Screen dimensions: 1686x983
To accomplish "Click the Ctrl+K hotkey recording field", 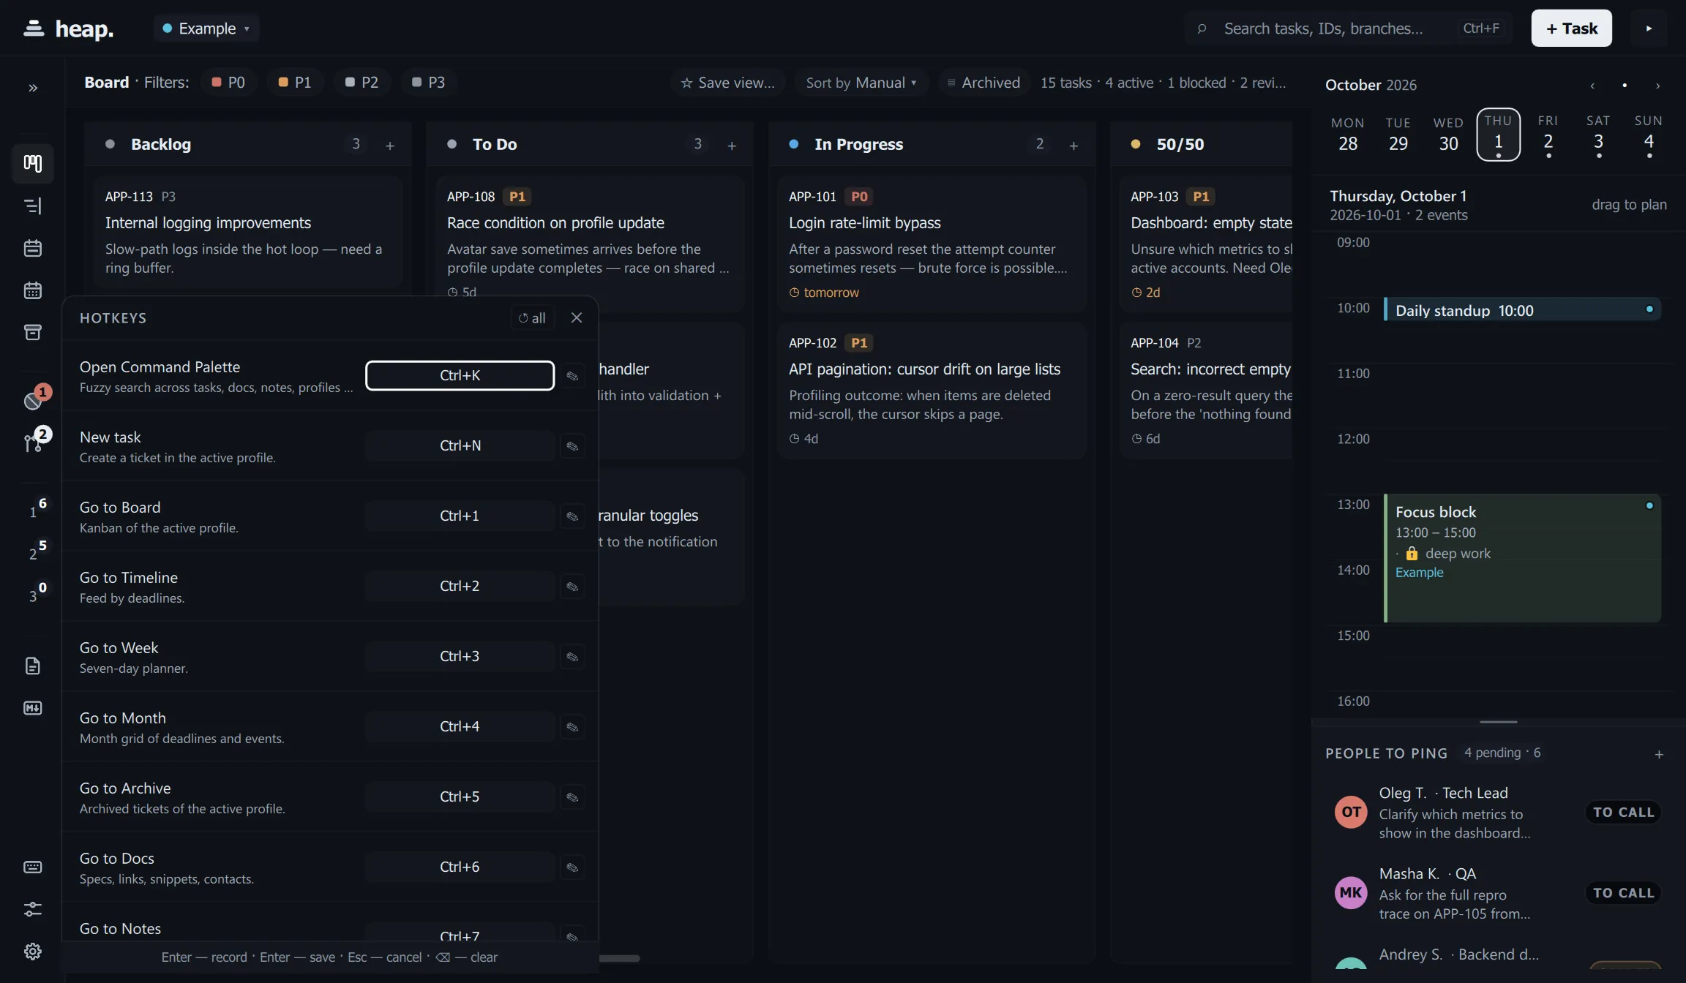I will 460,376.
